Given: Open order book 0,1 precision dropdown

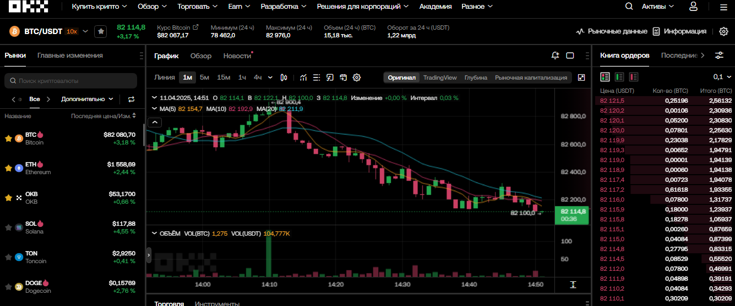Looking at the screenshot, I should click(x=722, y=77).
